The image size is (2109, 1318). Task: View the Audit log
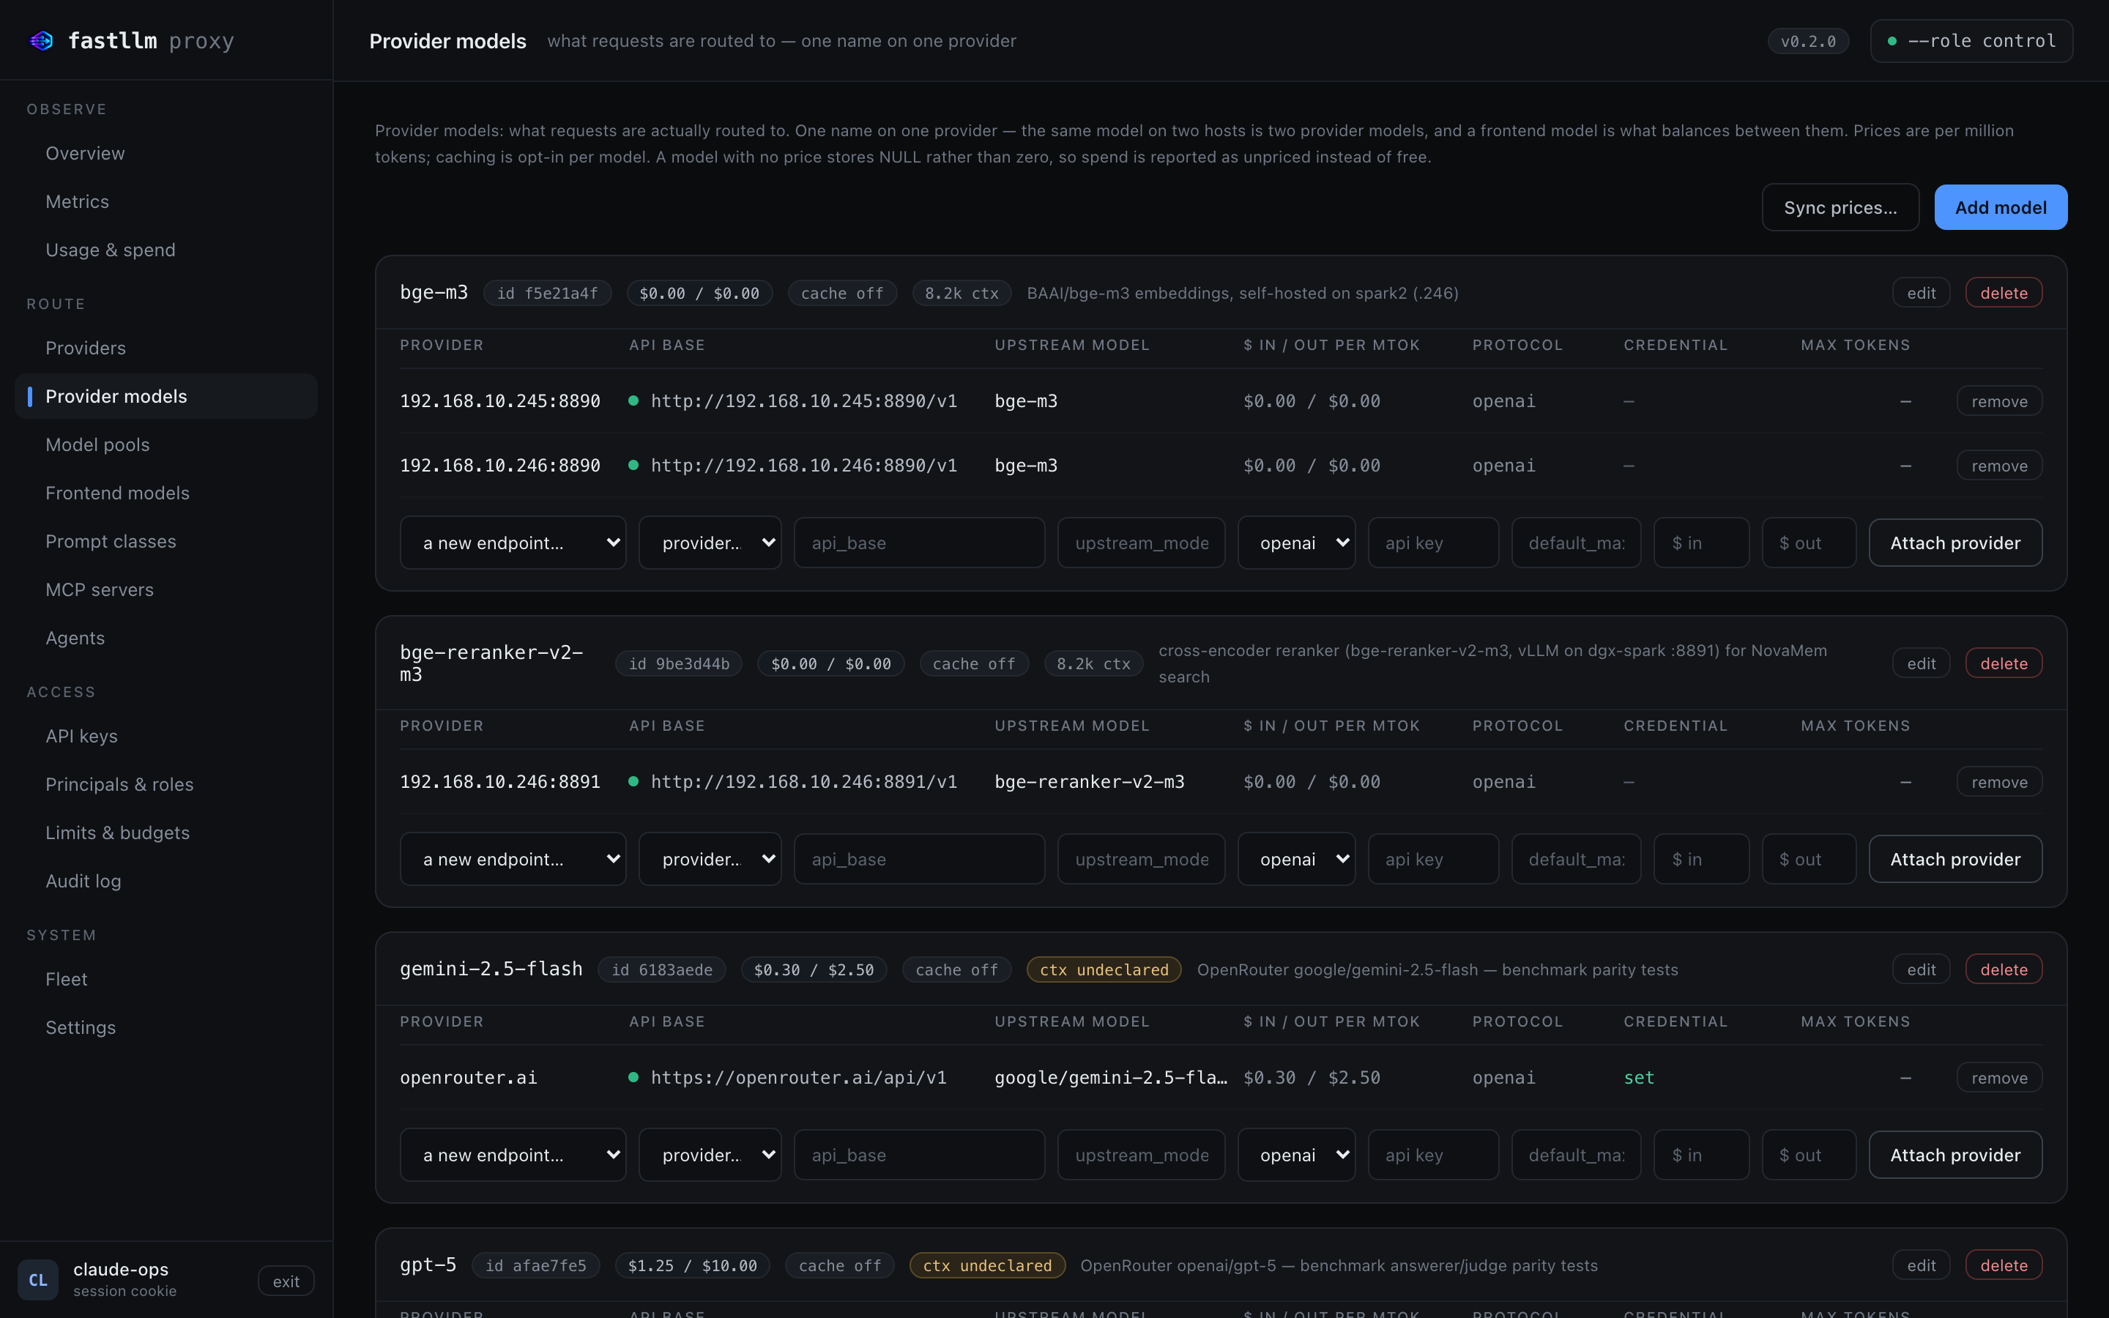166,882
